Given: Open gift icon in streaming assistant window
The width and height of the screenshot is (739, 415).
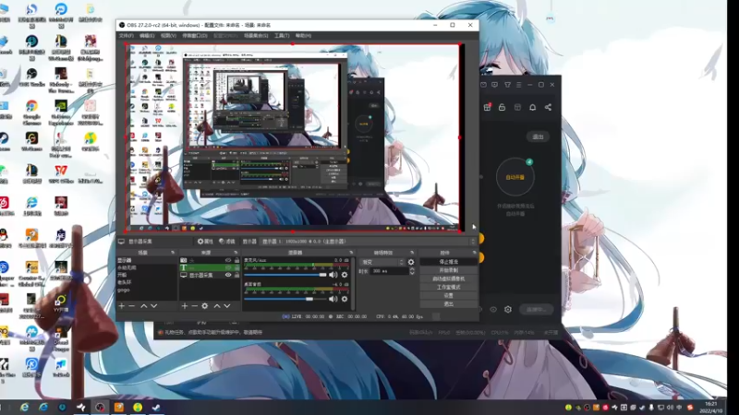Looking at the screenshot, I should pyautogui.click(x=488, y=107).
